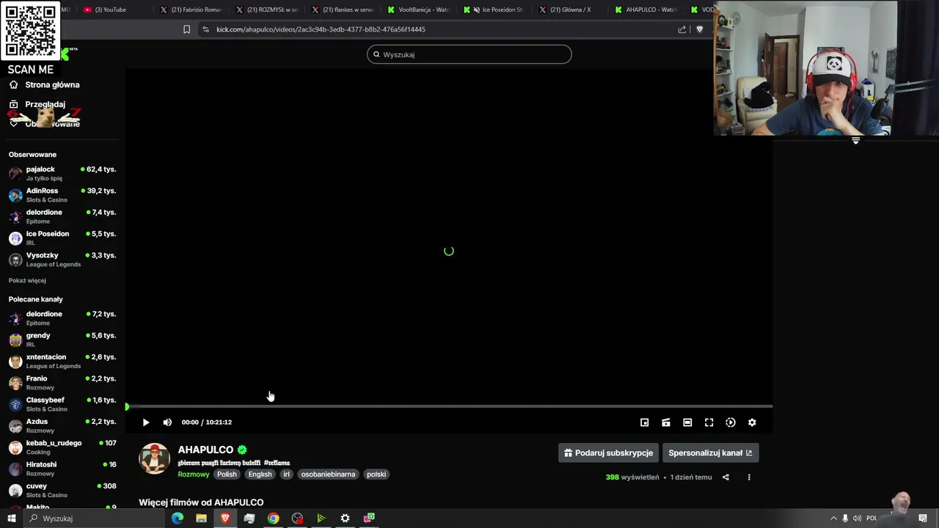Image resolution: width=939 pixels, height=528 pixels.
Task: Open Classybeef recommended channel
Action: [62, 404]
